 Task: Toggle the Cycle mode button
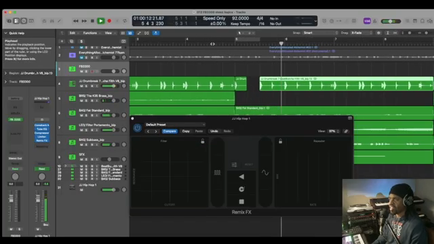[125, 21]
